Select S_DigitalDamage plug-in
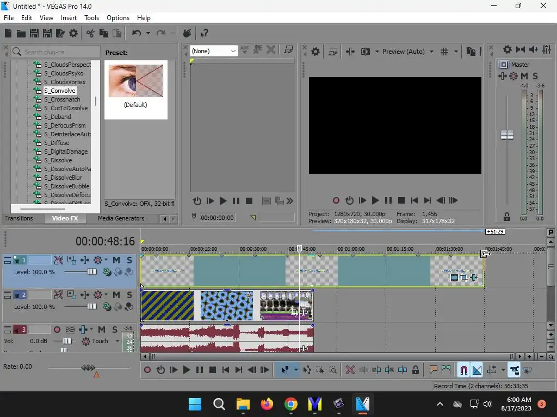 (x=66, y=151)
